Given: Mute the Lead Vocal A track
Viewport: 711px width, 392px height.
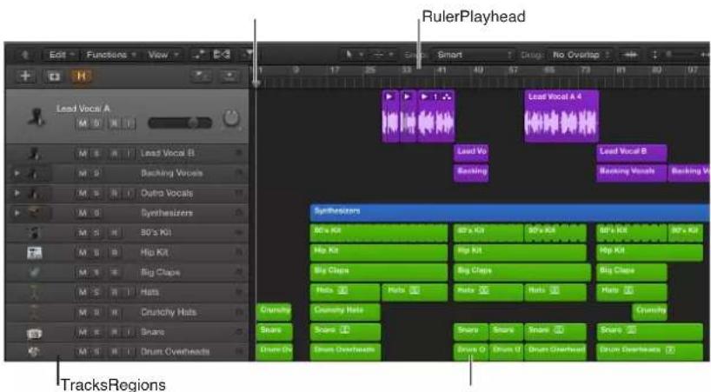Looking at the screenshot, I should (83, 123).
